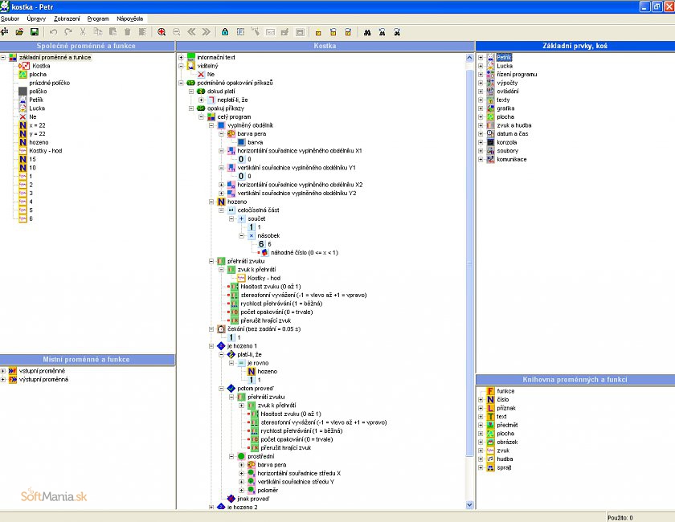Click the Open folder toolbar icon

click(20, 32)
